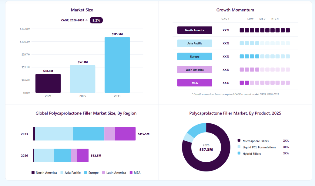Toggle Asia Pacific legend swatch in region chart

pos(62,173)
